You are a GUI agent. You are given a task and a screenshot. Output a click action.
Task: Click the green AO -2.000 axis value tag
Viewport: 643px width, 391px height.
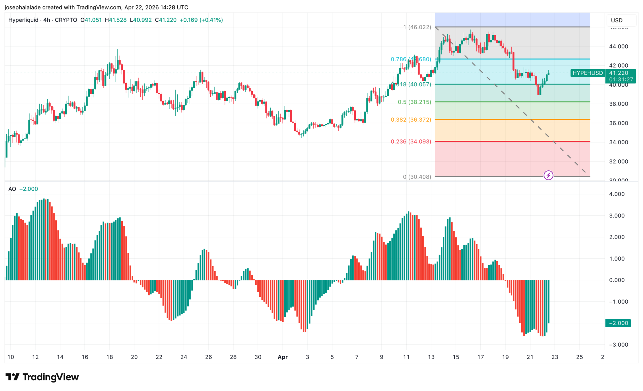point(618,323)
